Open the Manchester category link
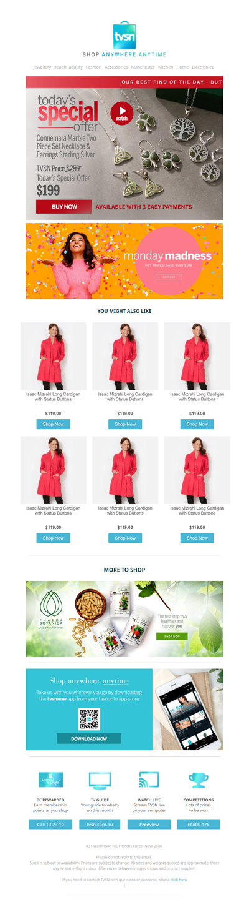The width and height of the screenshot is (249, 917). pyautogui.click(x=143, y=67)
